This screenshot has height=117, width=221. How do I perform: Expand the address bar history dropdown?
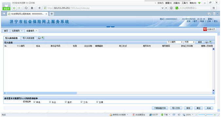click(162, 8)
